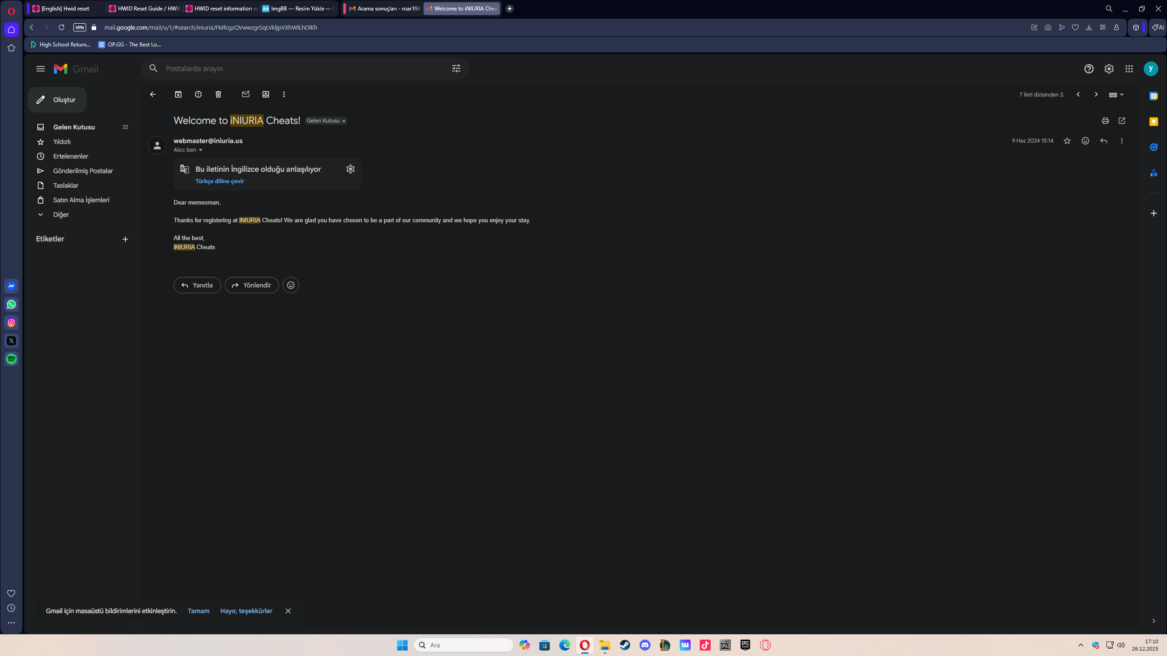The width and height of the screenshot is (1167, 656).
Task: Show side panel chevron at bottom right
Action: tap(1154, 621)
